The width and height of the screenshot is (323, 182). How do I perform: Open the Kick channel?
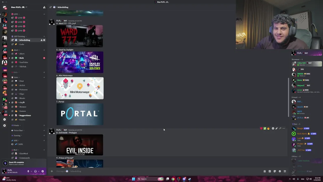28,58
